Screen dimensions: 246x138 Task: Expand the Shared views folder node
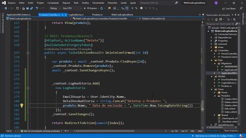(214, 115)
